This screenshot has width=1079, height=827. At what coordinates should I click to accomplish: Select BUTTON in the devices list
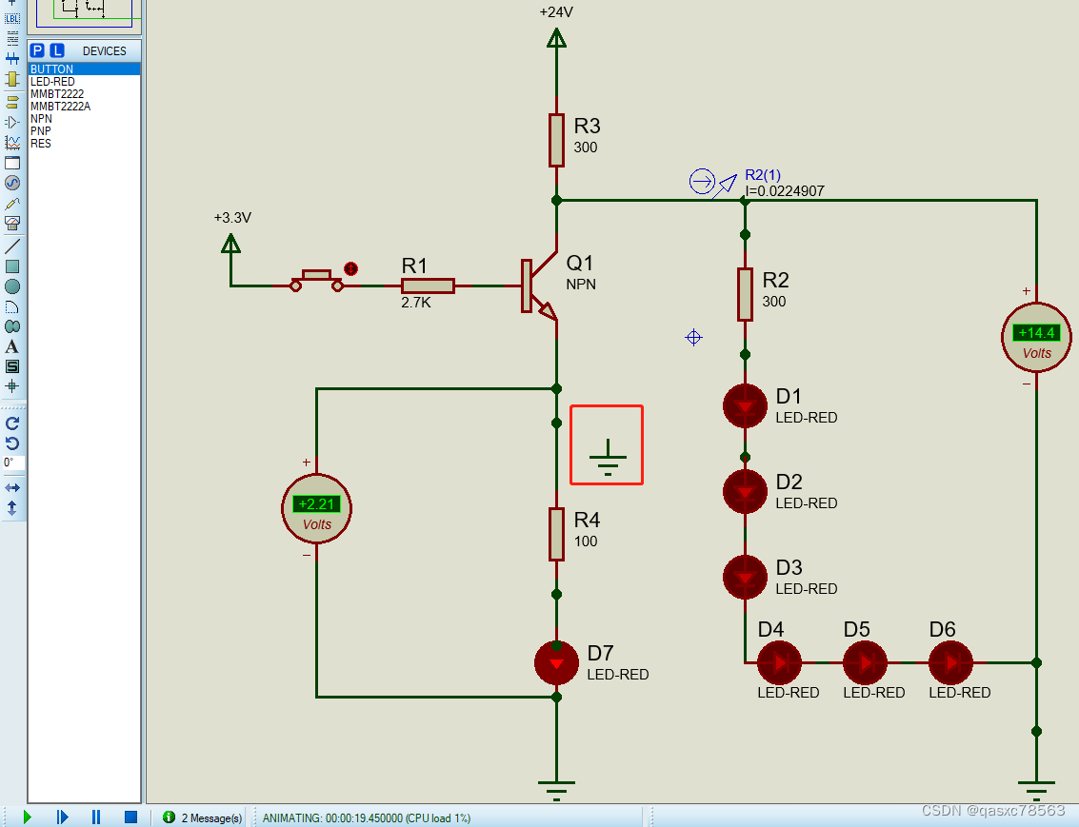click(x=84, y=69)
